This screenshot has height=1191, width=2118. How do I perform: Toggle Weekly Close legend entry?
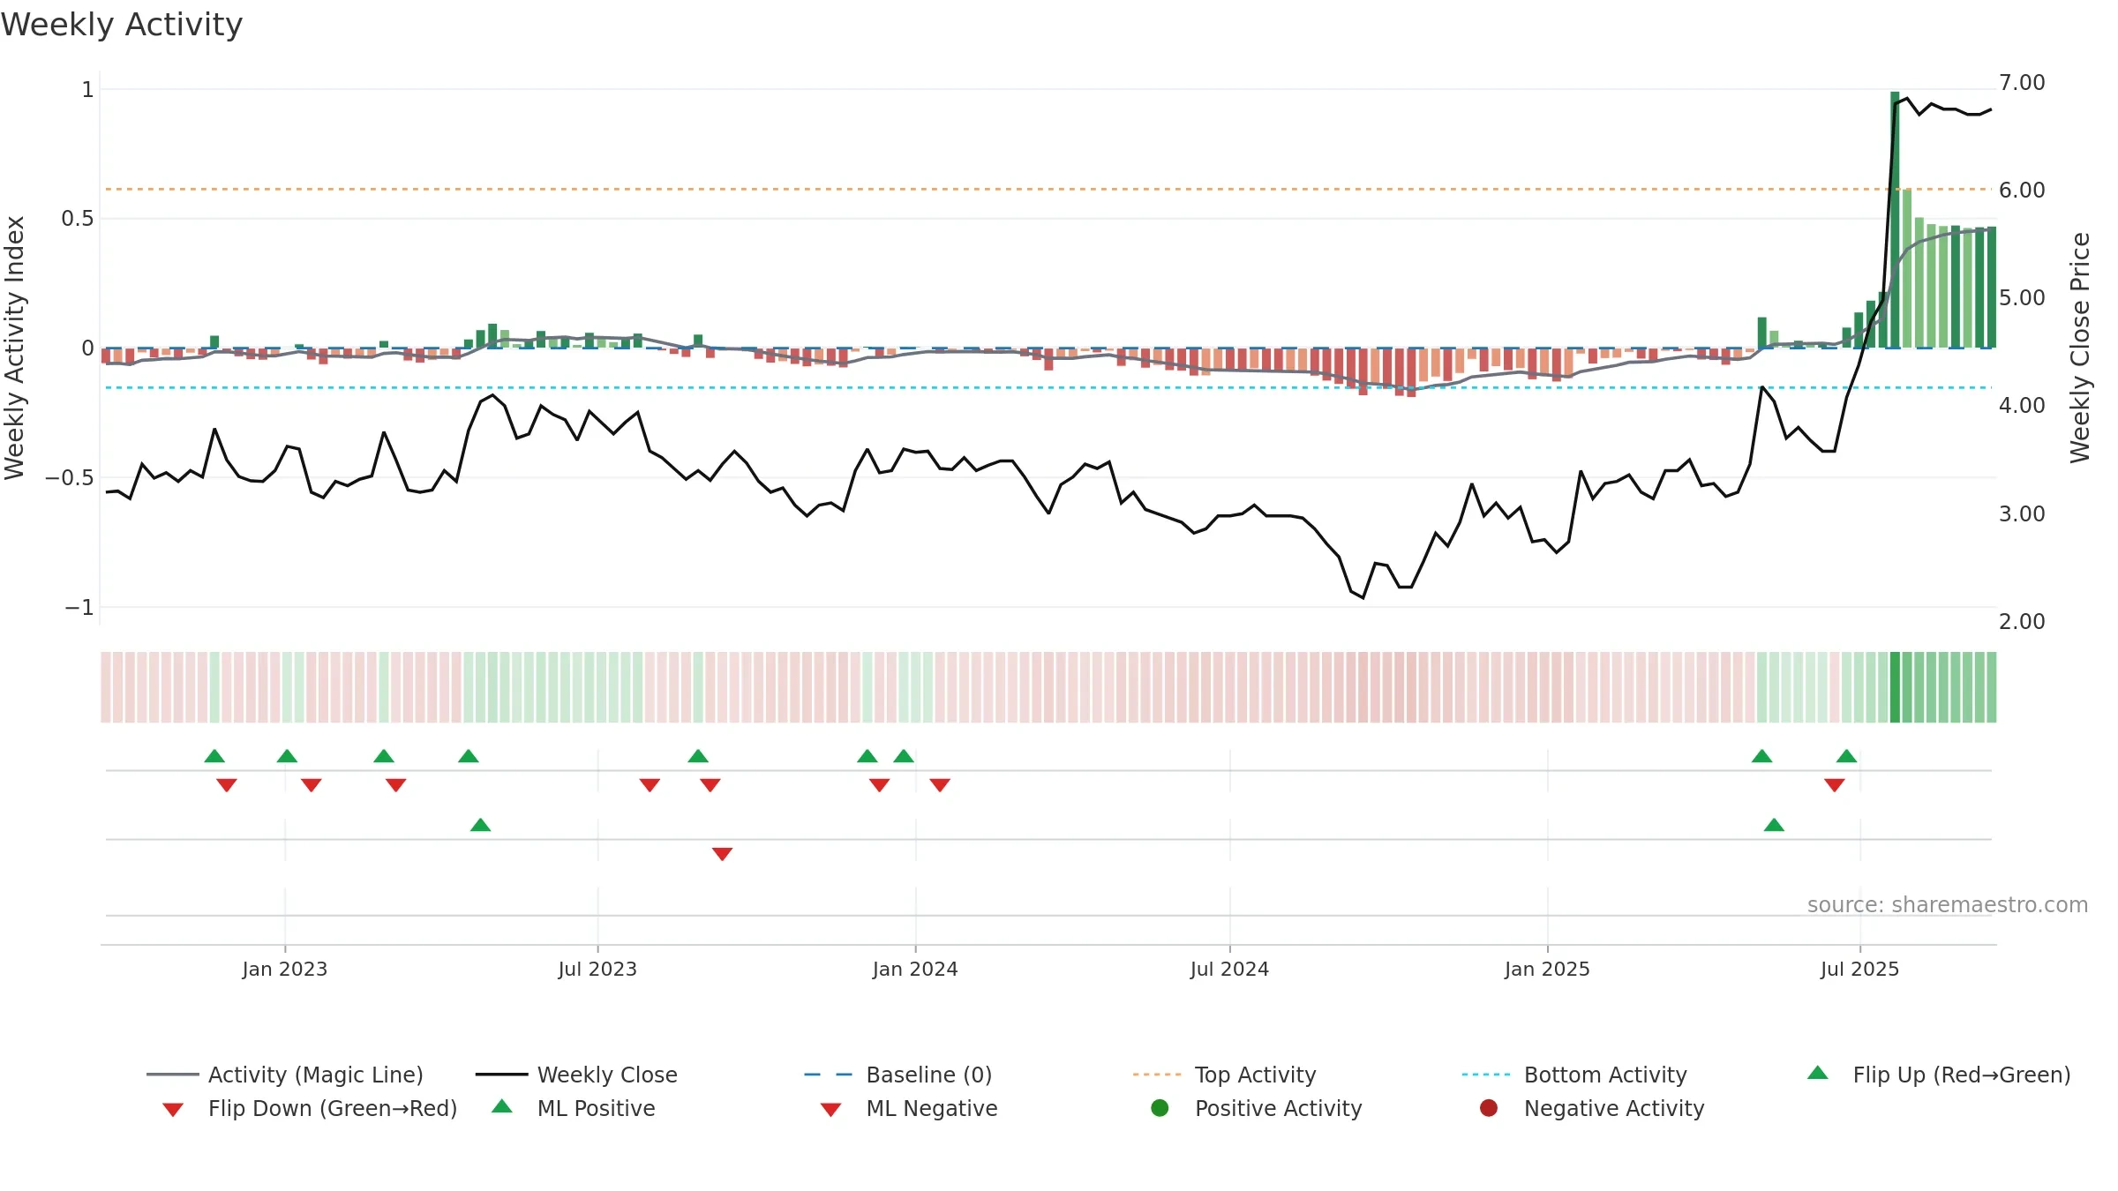[x=576, y=1075]
